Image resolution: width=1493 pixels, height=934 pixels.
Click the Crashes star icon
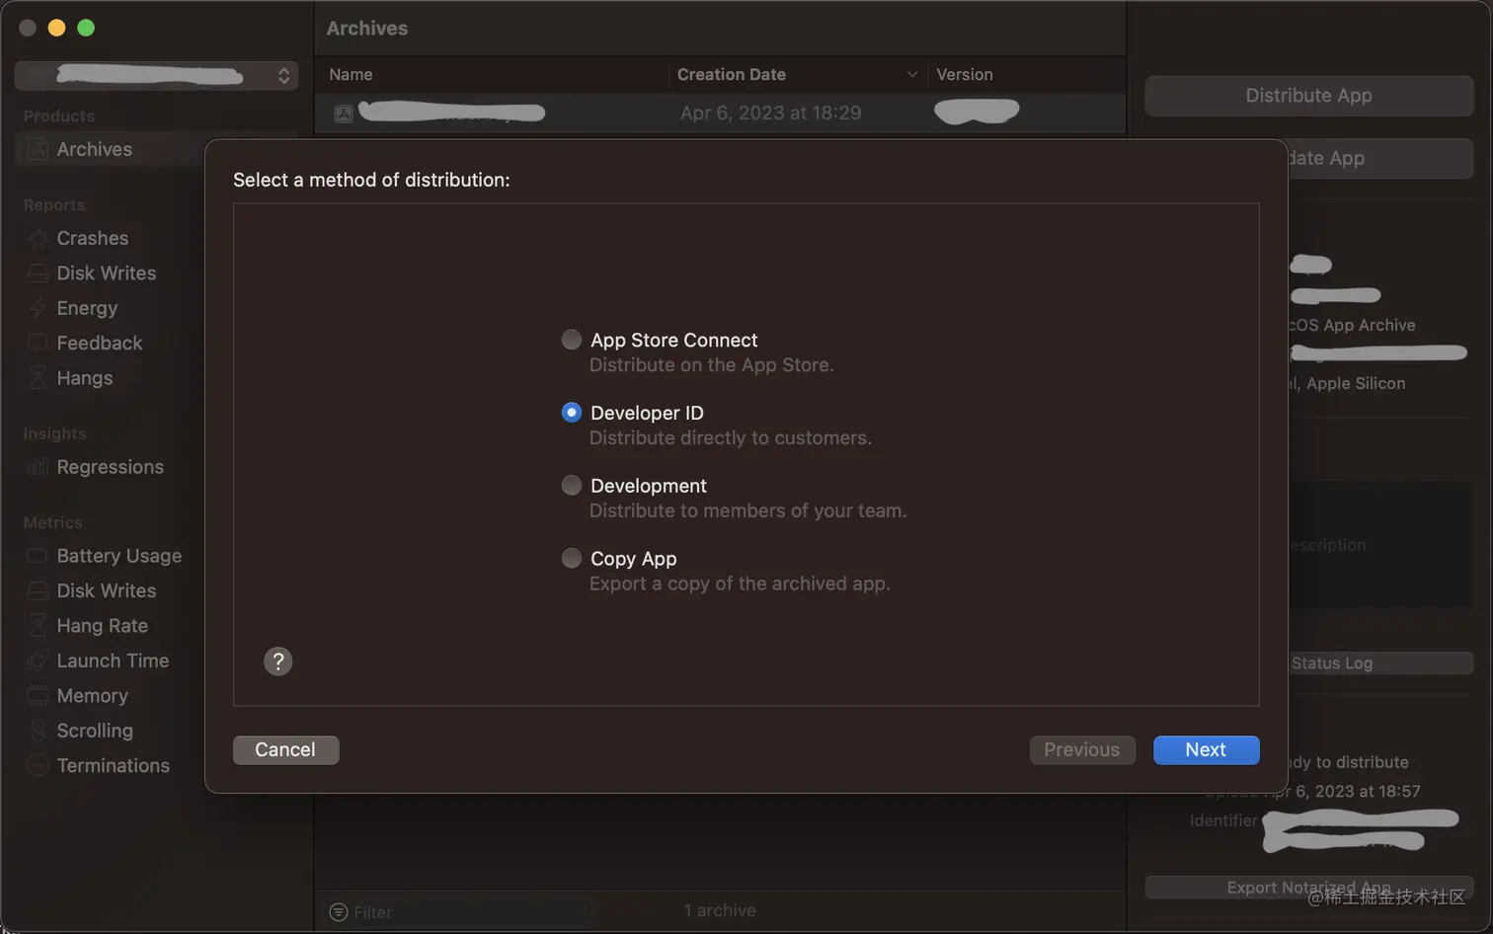(38, 238)
